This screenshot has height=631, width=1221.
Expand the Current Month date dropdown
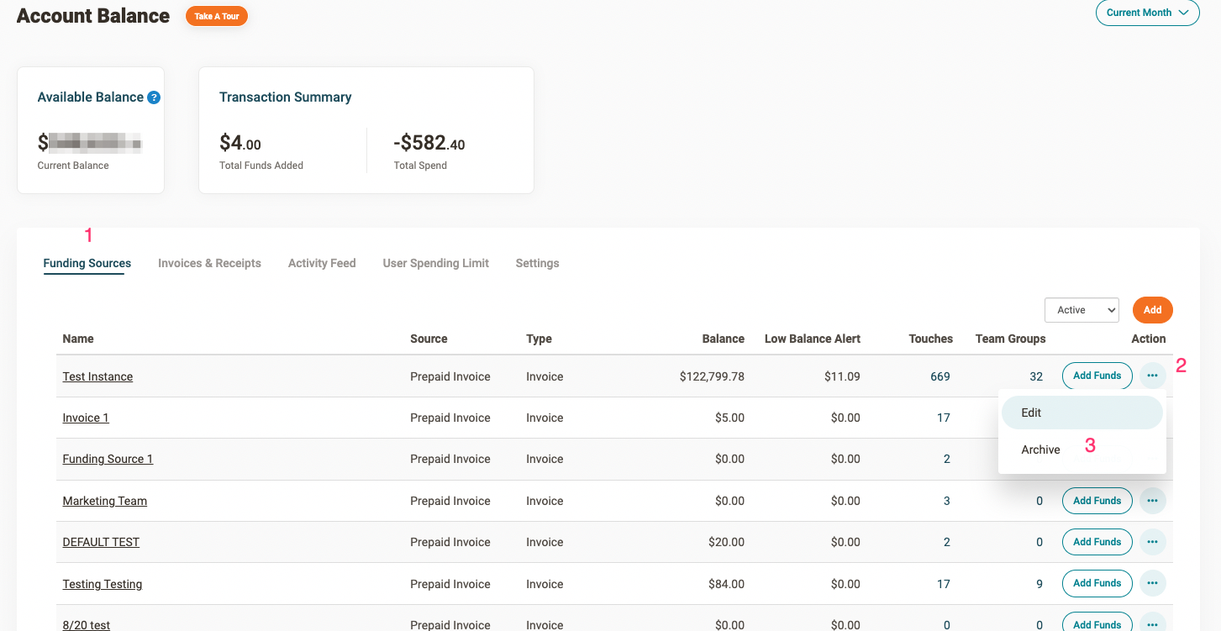[1147, 13]
